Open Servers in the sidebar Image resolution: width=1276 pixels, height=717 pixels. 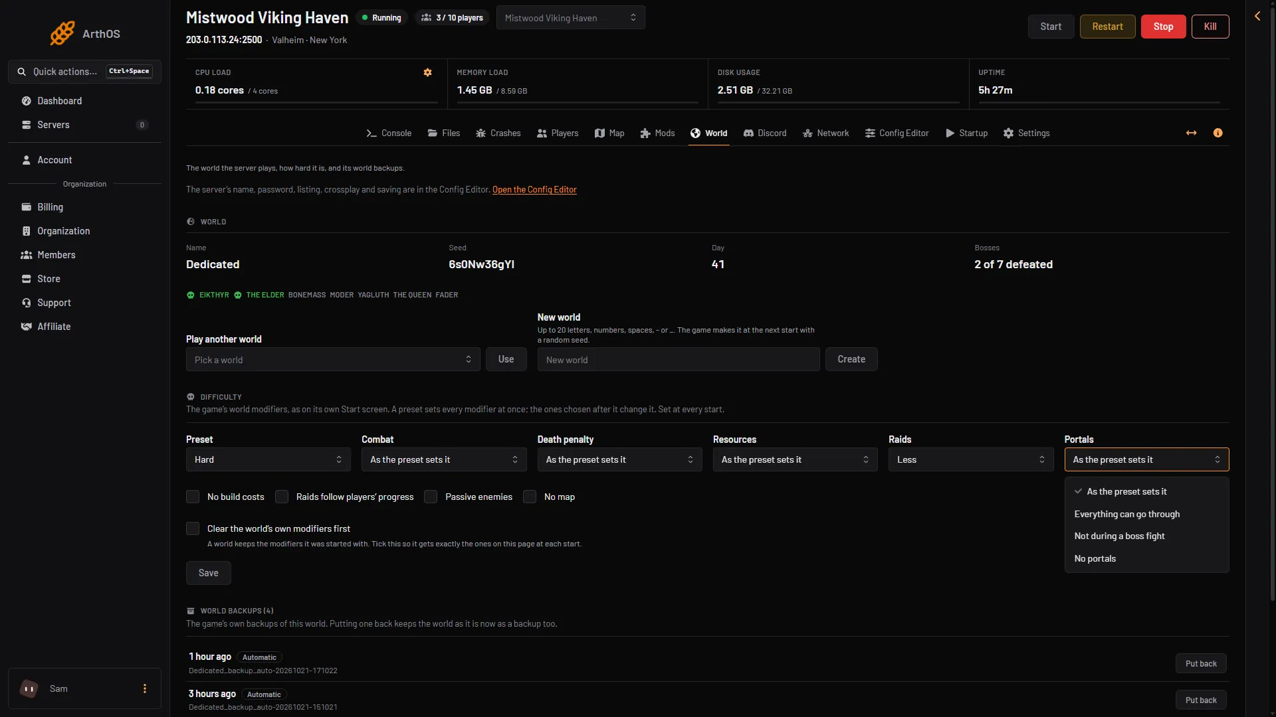84,125
